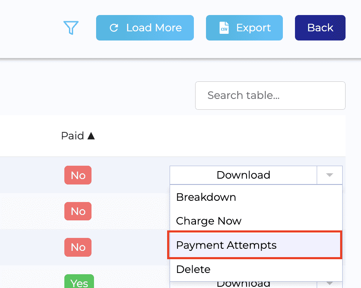Click the filter funnel icon
The width and height of the screenshot is (361, 288).
point(71,28)
